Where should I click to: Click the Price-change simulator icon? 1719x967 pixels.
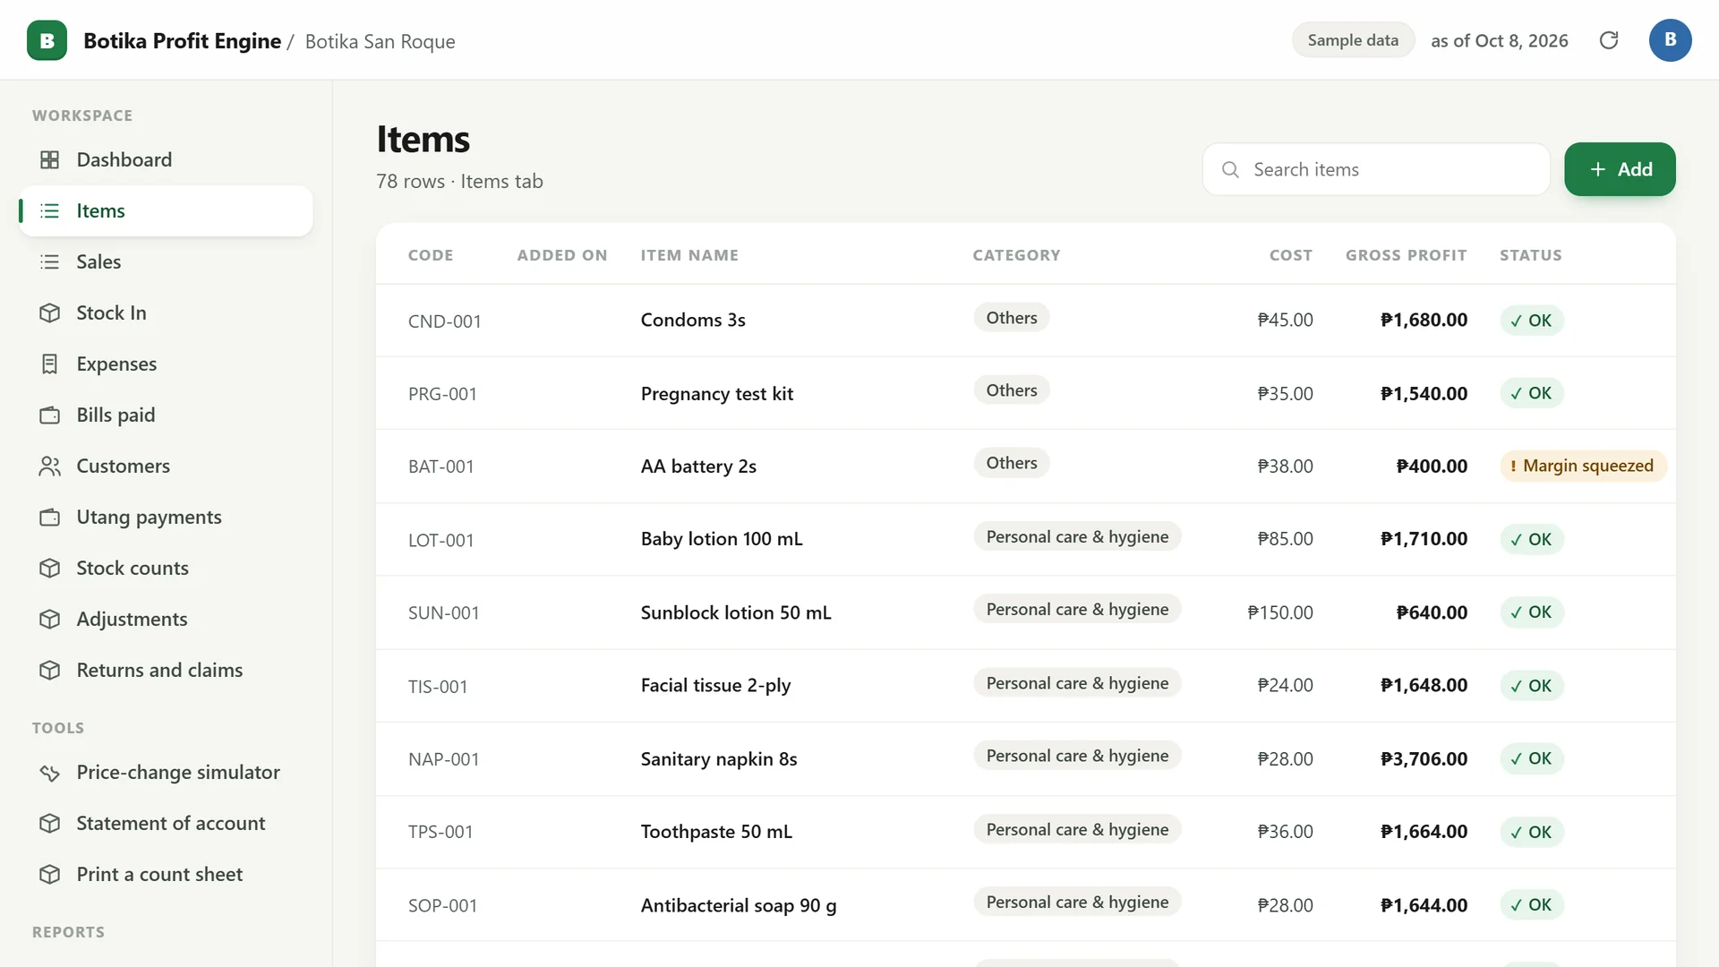tap(50, 772)
